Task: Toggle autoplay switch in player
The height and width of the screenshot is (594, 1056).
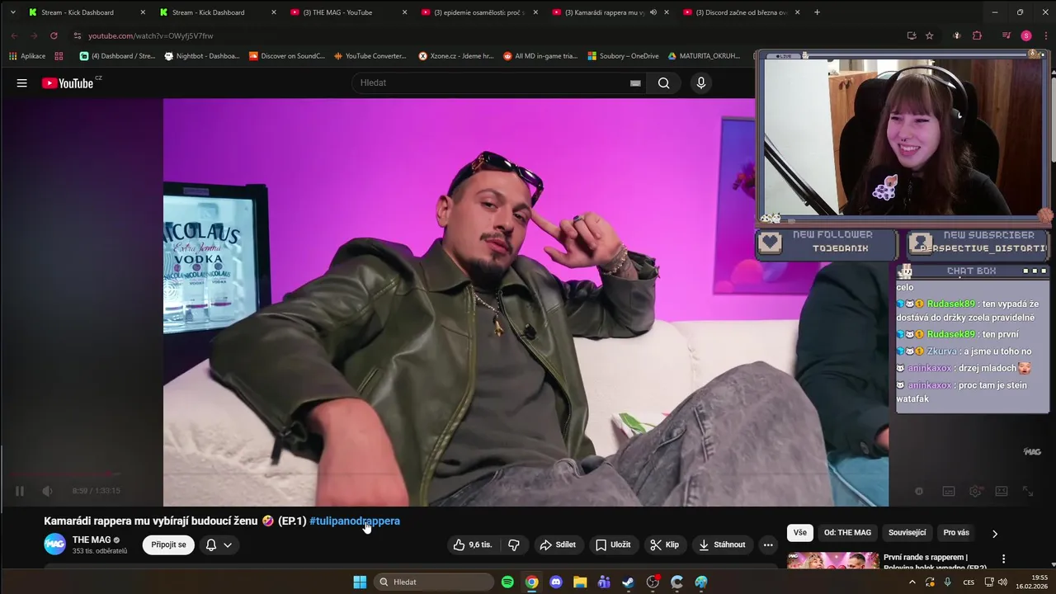Action: pyautogui.click(x=918, y=491)
